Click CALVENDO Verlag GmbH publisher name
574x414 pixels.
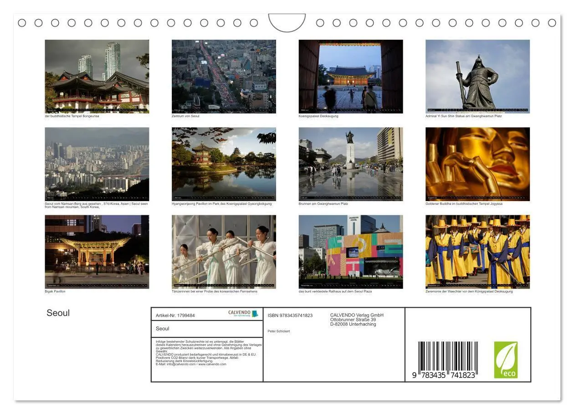click(357, 315)
